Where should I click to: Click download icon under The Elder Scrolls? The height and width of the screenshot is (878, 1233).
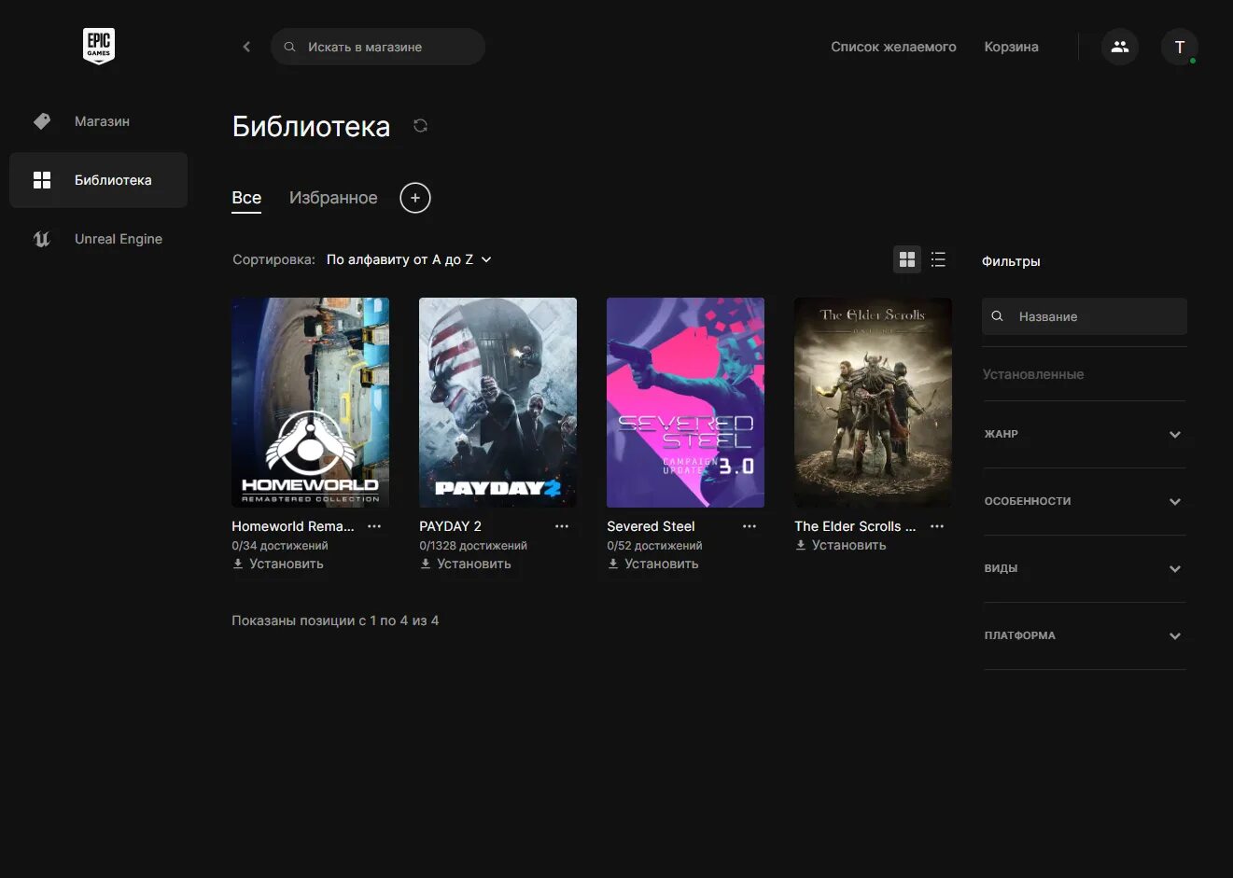[x=801, y=545]
